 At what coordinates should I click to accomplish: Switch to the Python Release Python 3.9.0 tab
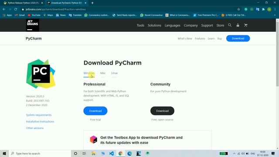(x=23, y=3)
